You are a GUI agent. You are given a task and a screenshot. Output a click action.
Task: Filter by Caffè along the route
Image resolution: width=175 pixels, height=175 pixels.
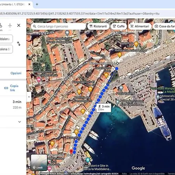pyautogui.click(x=119, y=26)
